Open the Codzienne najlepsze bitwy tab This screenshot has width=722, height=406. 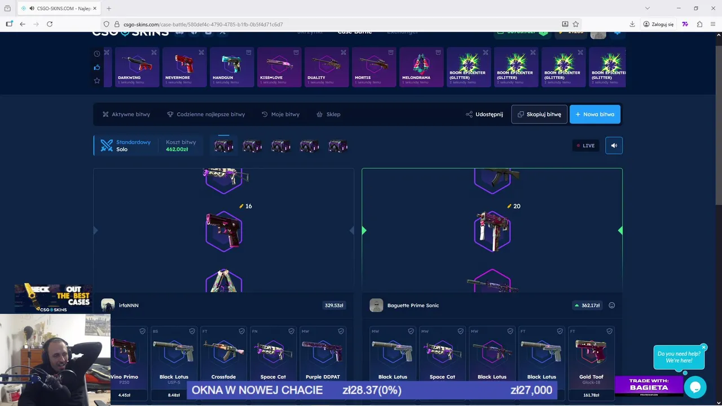(206, 114)
